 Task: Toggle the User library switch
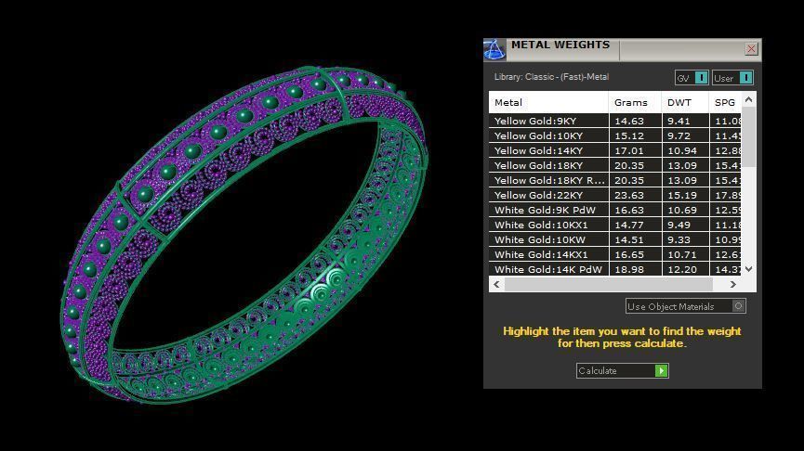point(732,78)
